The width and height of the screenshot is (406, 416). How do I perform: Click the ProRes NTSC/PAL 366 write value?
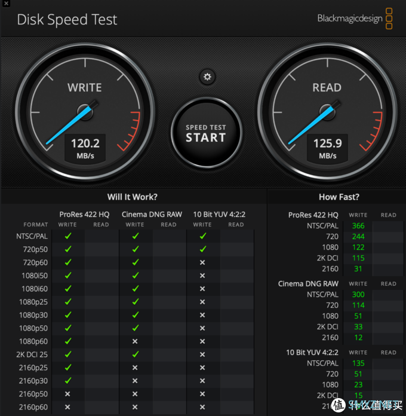(358, 226)
